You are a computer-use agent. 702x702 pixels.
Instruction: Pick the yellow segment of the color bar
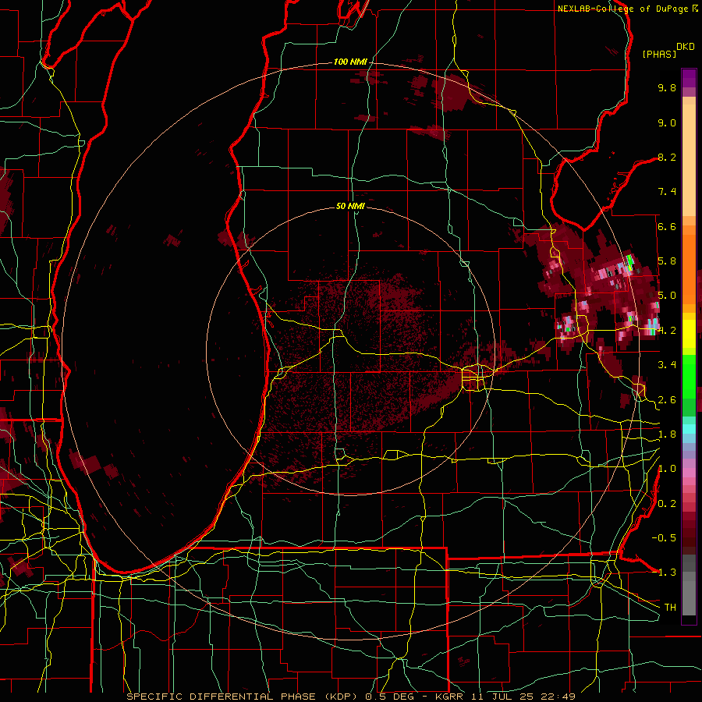(x=689, y=334)
